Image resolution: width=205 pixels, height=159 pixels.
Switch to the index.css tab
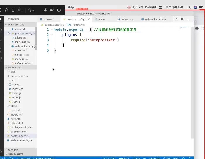tap(127, 19)
